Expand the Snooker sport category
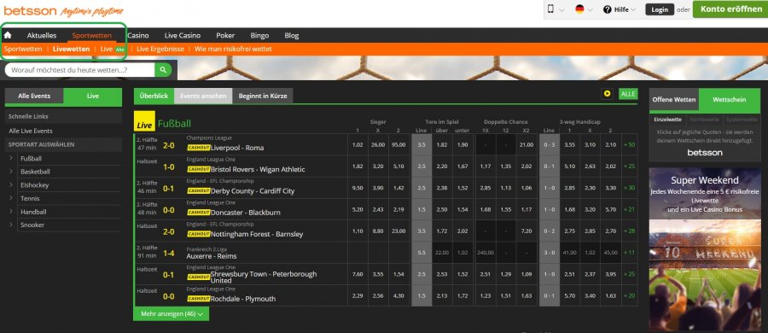Screen dimensions: 768x333 [x=11, y=225]
